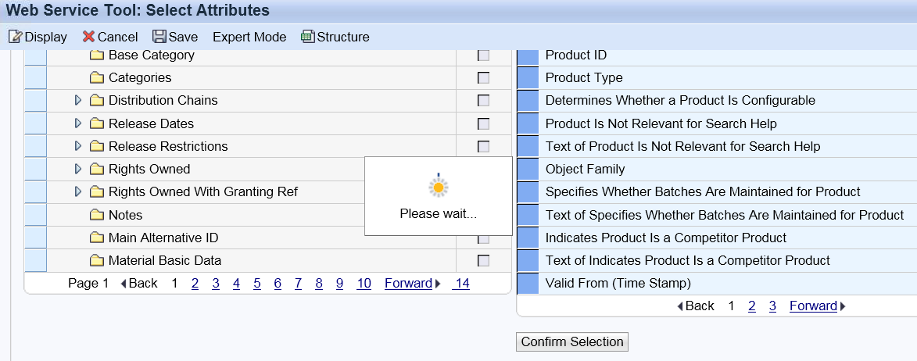Select the Product ID row selector

[528, 57]
